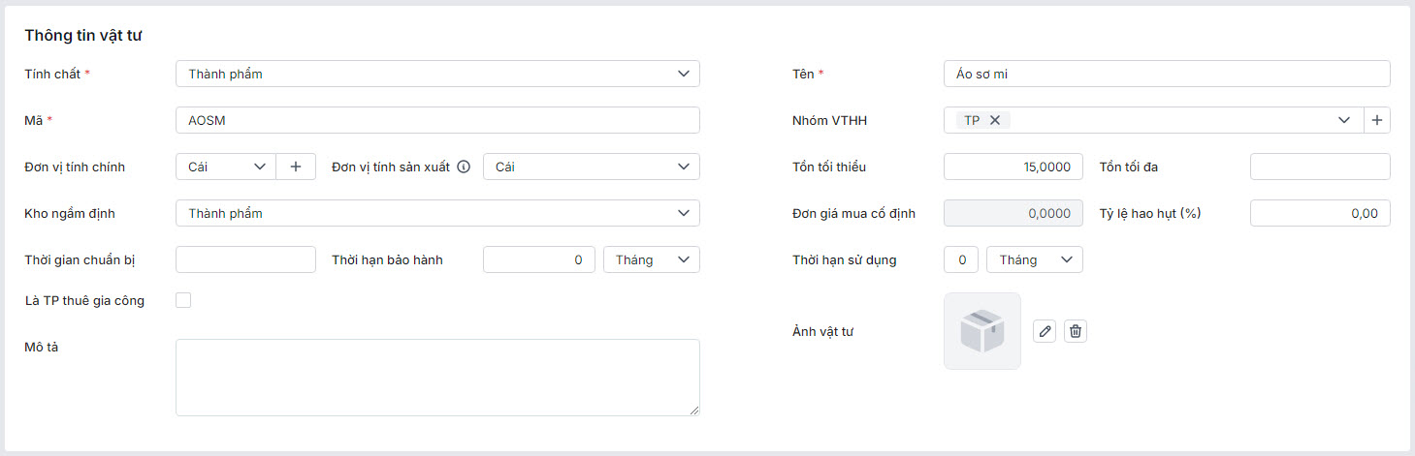Select Thời hạn sử dụng unit dropdown
Image resolution: width=1415 pixels, height=456 pixels.
tap(1034, 259)
